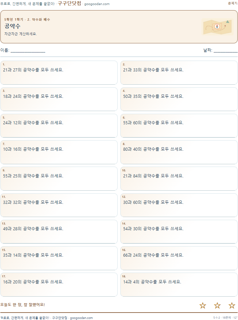Select problem 8: 80과 40의 공약수
Viewport: 238px width, 320px height.
(x=179, y=152)
